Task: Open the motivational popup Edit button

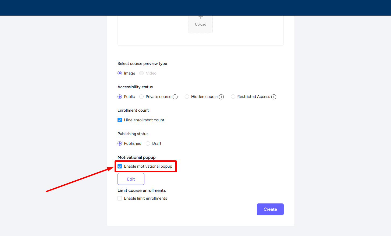Action: pyautogui.click(x=131, y=179)
